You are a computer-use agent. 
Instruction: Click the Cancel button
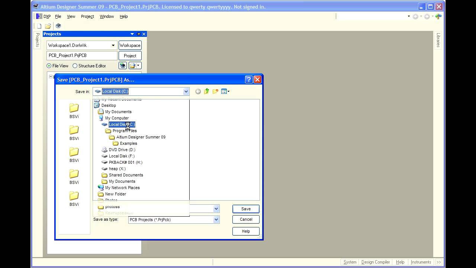[246, 219]
